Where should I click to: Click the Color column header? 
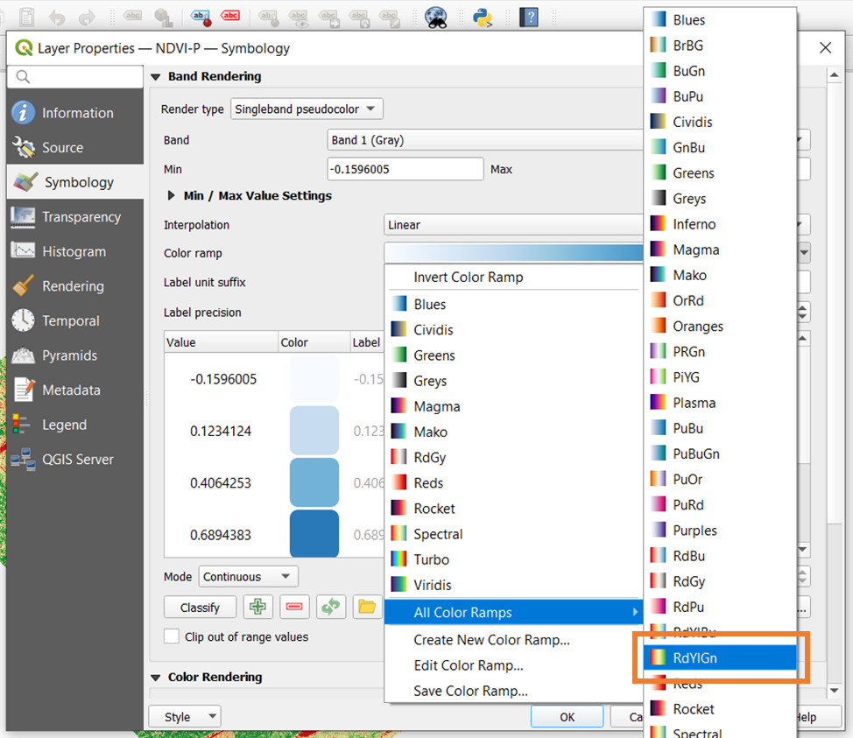[x=314, y=342]
